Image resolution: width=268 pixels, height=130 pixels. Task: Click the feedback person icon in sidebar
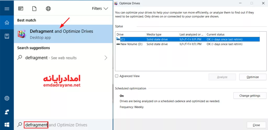pyautogui.click(x=7, y=112)
